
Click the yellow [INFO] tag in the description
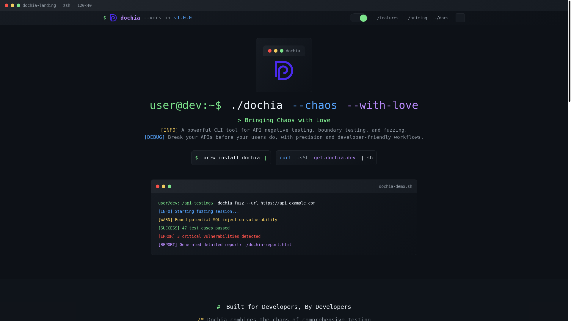pyautogui.click(x=170, y=130)
